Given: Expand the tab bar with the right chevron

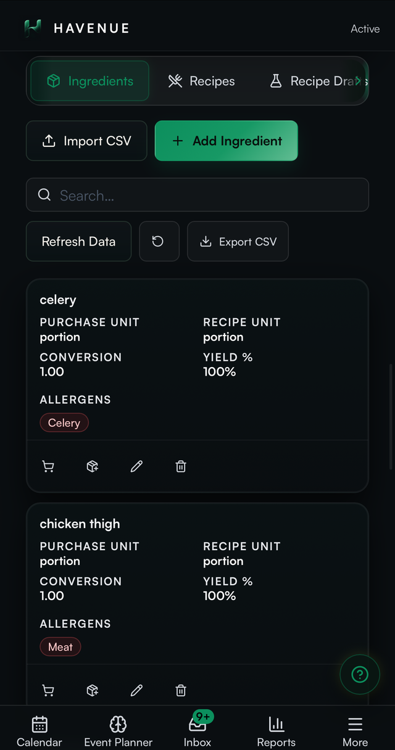Looking at the screenshot, I should (x=359, y=81).
